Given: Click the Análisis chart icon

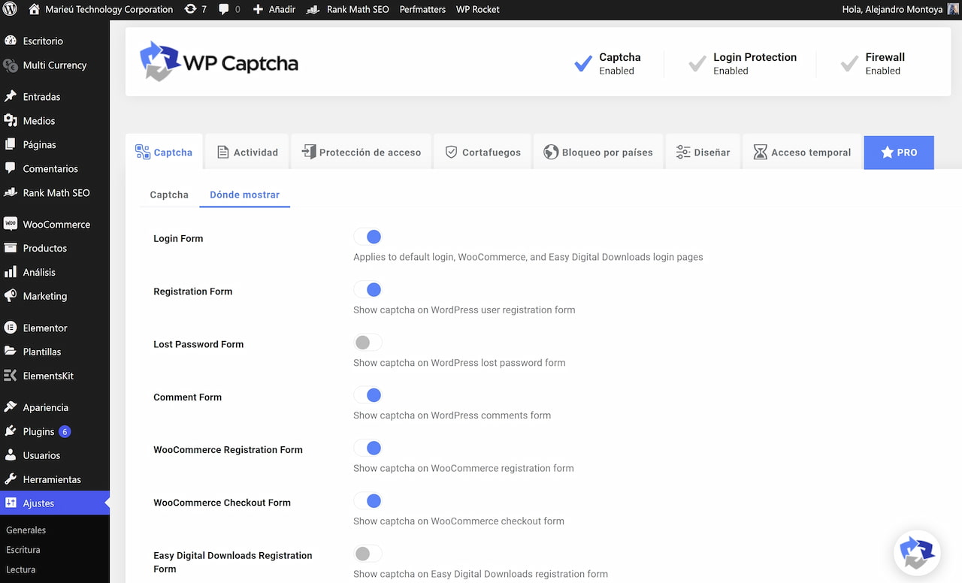Looking at the screenshot, I should point(11,272).
